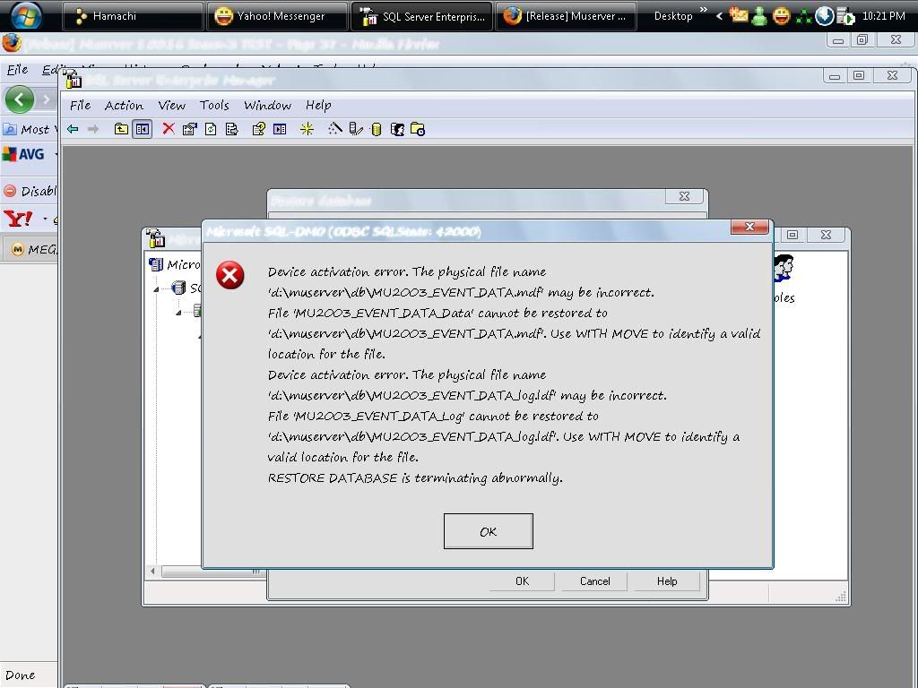The height and width of the screenshot is (688, 918).
Task: Collapse the Microsoft SQL Servers tree node
Action: click(x=155, y=288)
